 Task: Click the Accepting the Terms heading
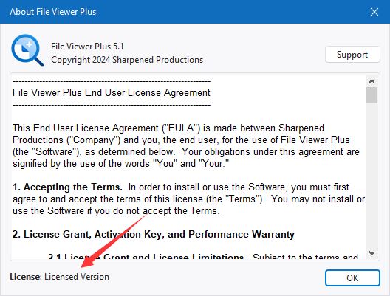pos(68,187)
